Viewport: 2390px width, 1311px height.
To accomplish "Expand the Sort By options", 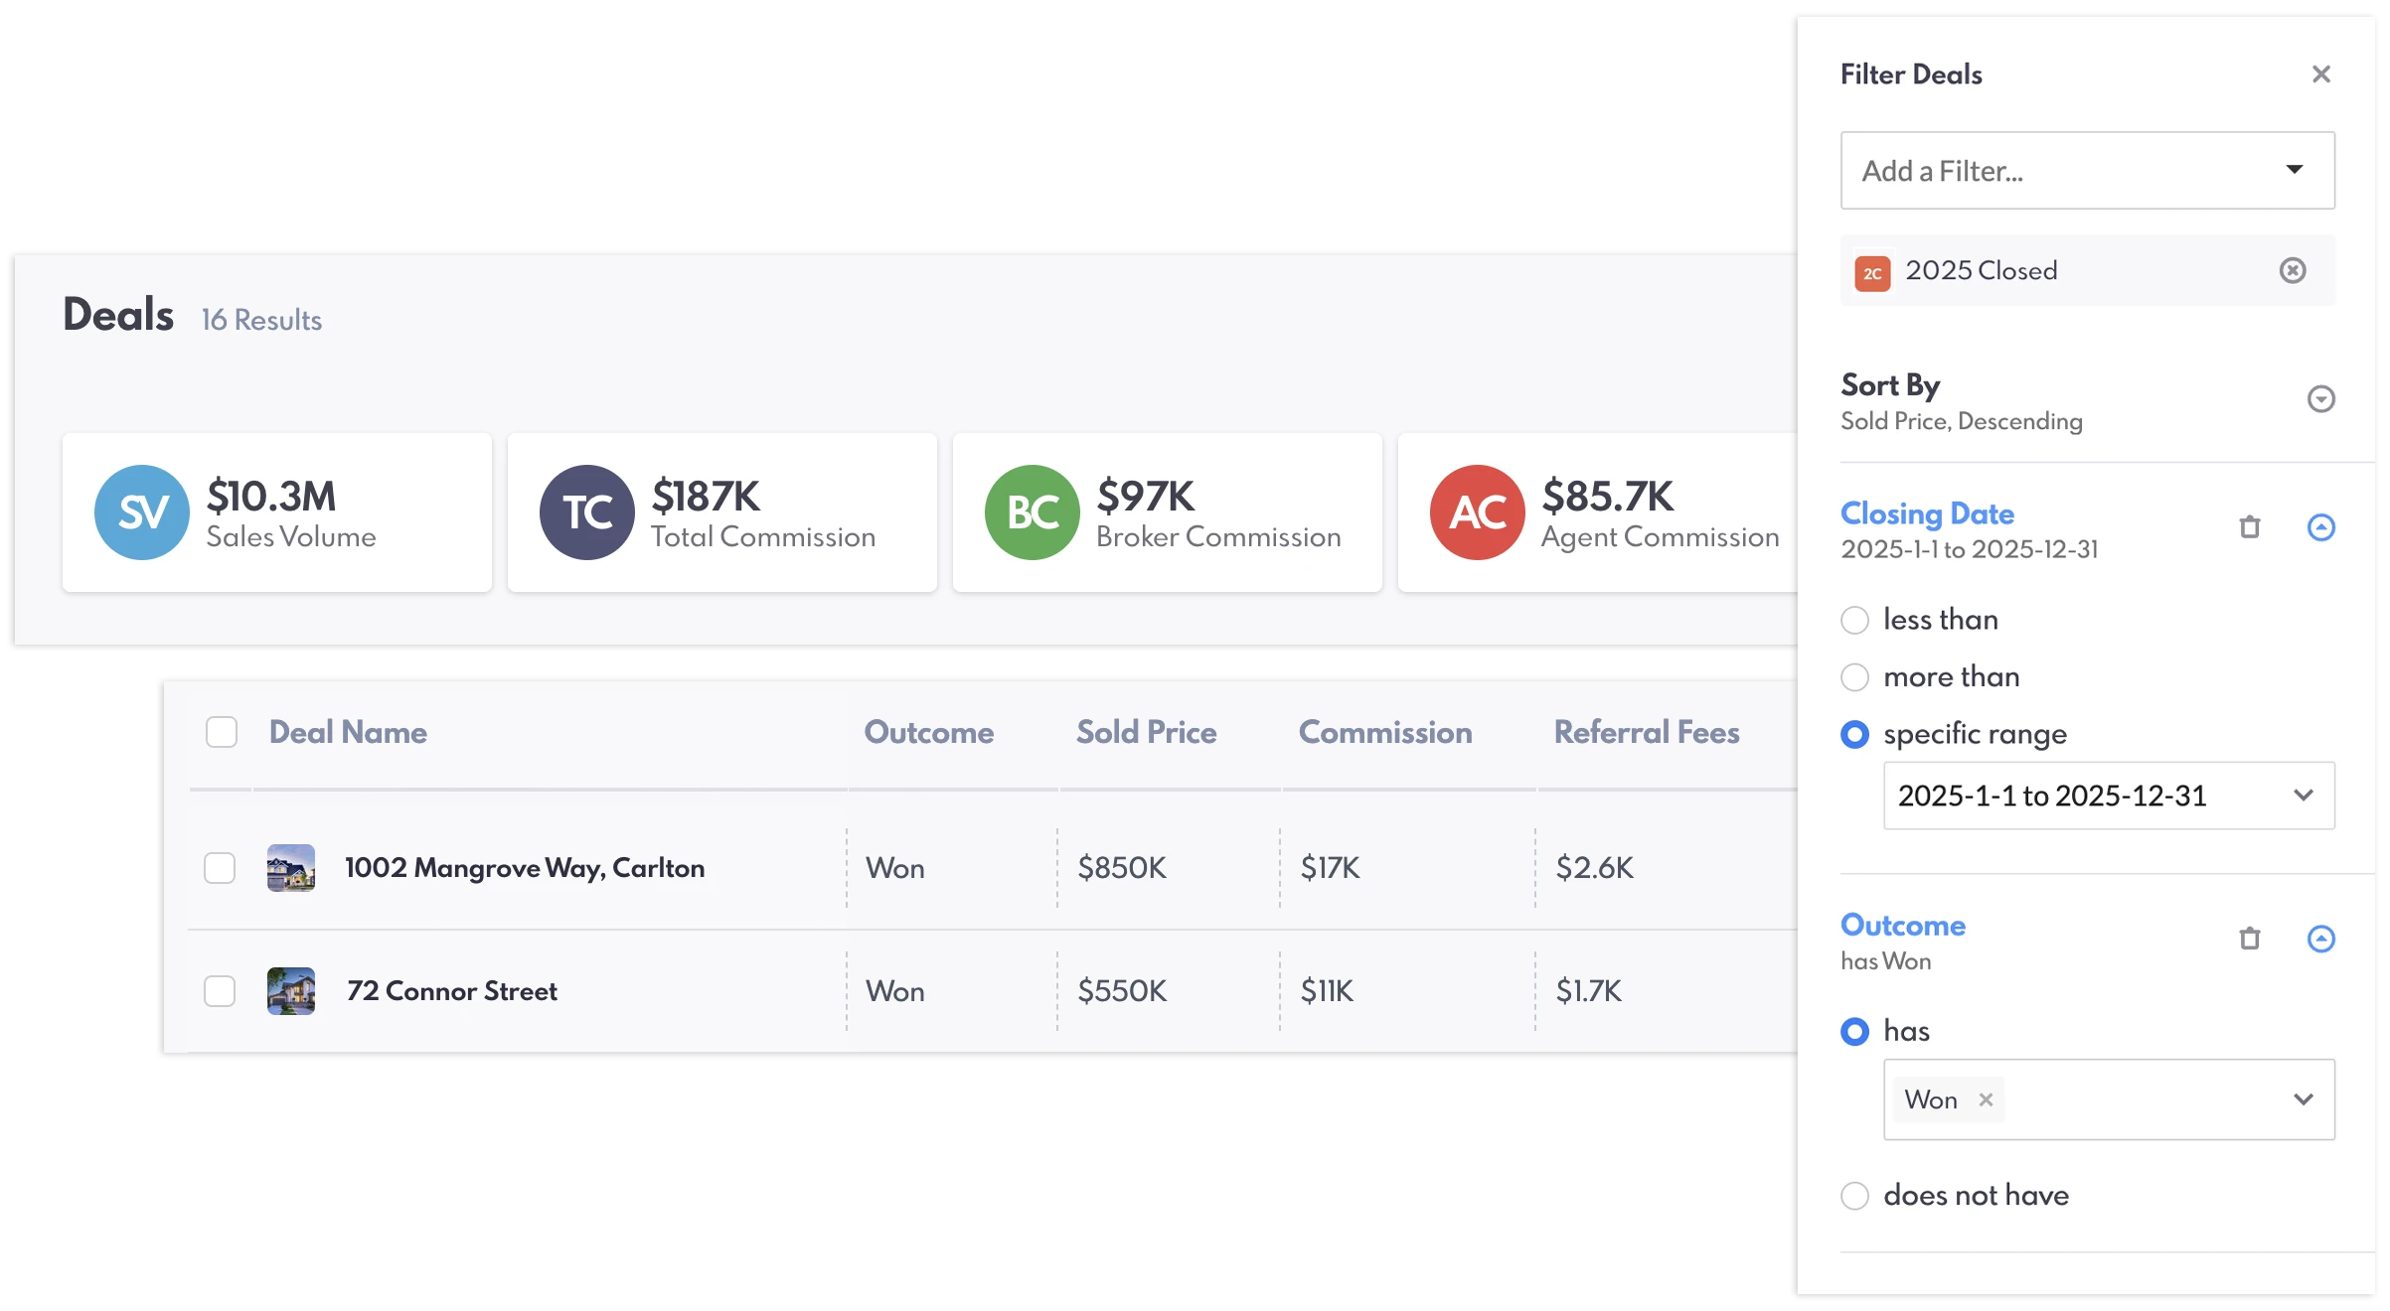I will tap(2319, 399).
